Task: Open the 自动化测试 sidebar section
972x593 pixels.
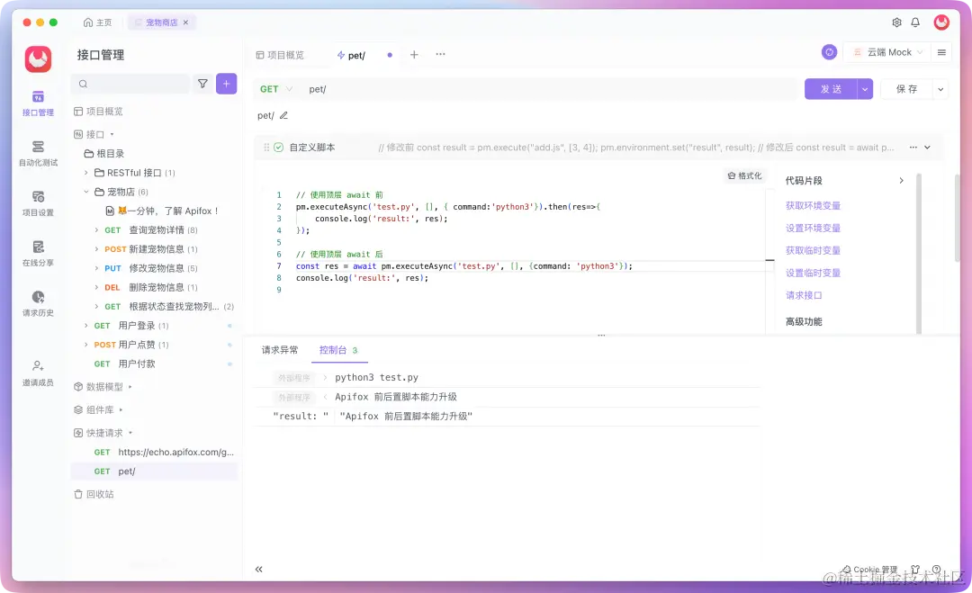Action: pyautogui.click(x=38, y=154)
